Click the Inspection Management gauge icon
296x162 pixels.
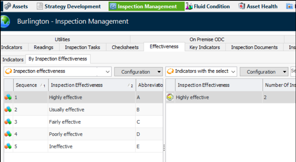[x=113, y=6]
